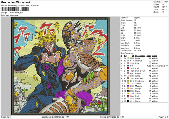Select the Chartreuse green swatch
The height and width of the screenshot is (119, 169).
pyautogui.click(x=128, y=81)
